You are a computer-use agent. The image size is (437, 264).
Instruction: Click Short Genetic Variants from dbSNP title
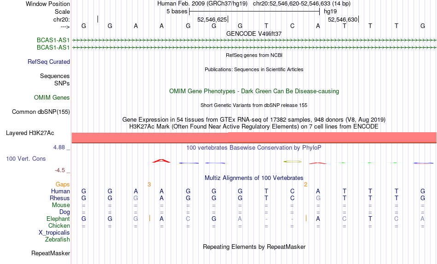pyautogui.click(x=254, y=105)
